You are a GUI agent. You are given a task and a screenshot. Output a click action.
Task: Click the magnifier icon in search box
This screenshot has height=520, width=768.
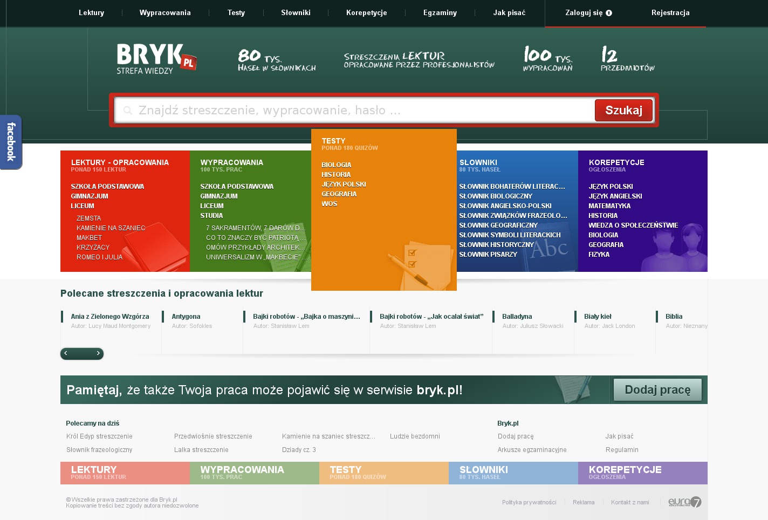(x=128, y=111)
